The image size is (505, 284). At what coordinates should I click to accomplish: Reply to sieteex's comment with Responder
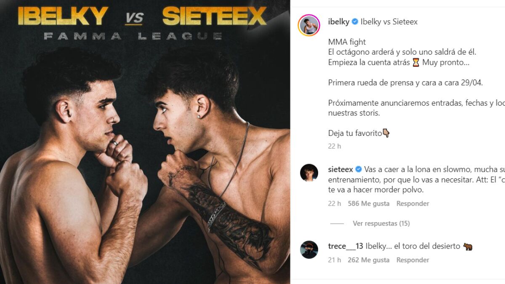click(x=413, y=204)
